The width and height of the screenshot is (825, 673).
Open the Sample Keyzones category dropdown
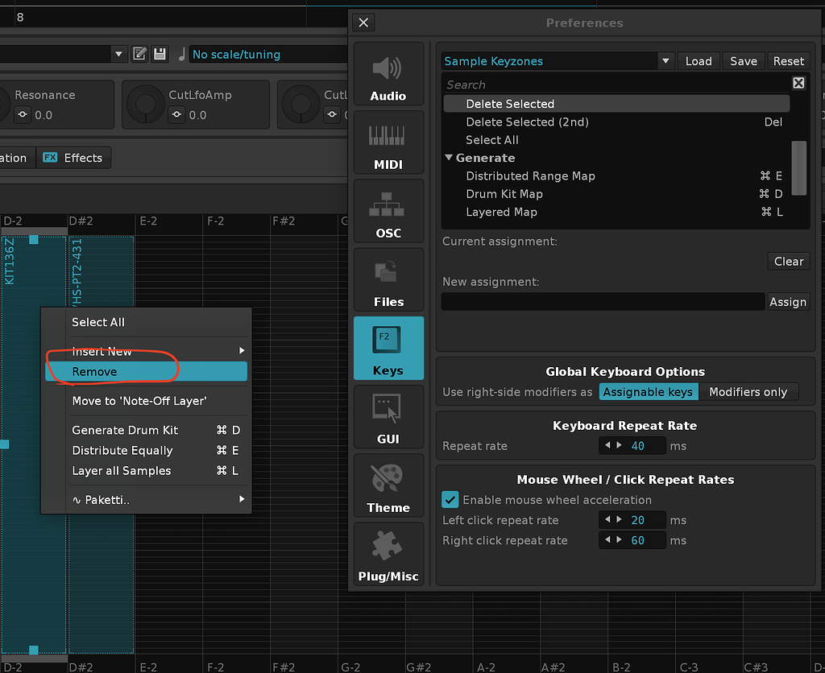pos(665,60)
